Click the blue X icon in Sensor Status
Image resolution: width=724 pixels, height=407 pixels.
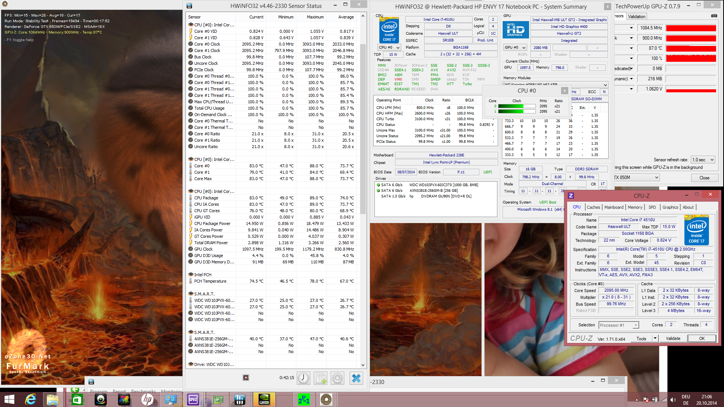click(x=356, y=378)
